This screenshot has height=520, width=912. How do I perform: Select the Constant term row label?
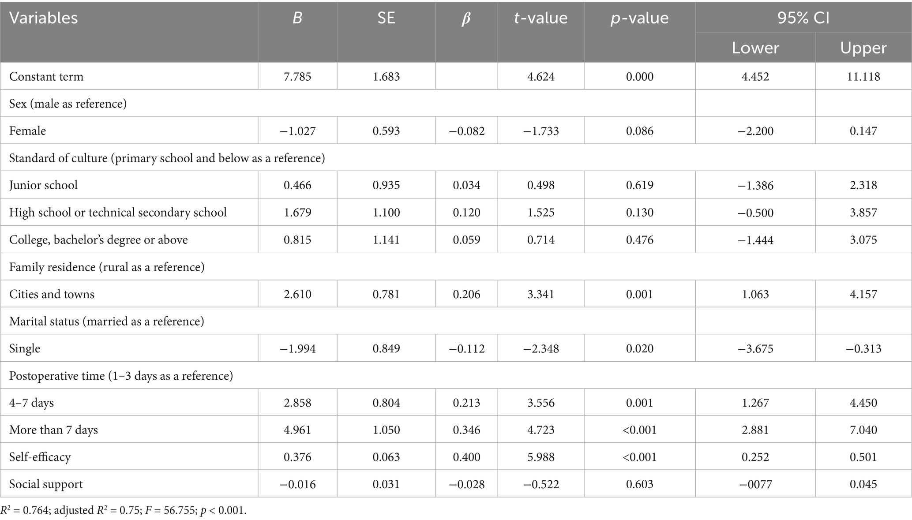pyautogui.click(x=46, y=76)
